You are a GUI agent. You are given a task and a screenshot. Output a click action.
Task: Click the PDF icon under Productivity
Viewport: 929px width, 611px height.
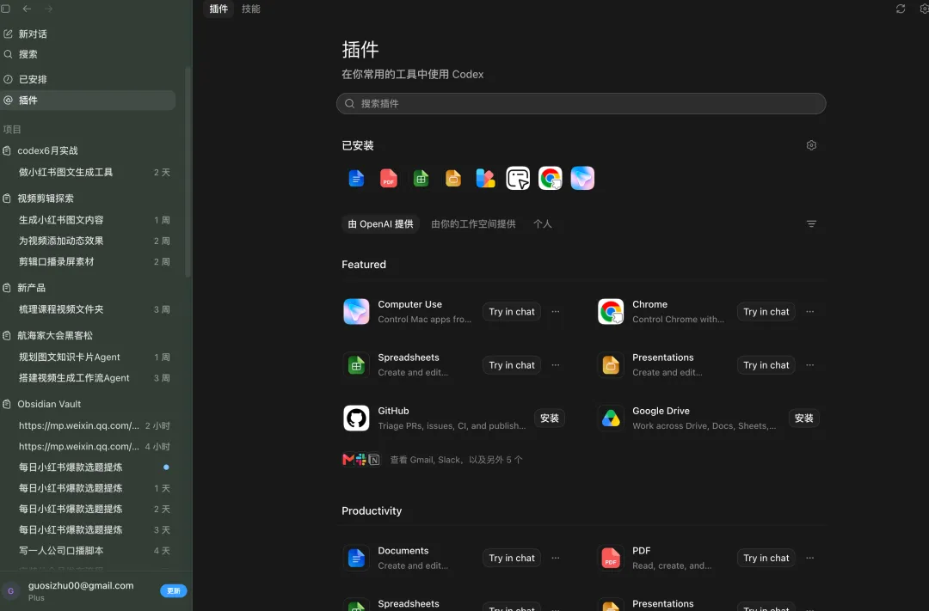[611, 558]
